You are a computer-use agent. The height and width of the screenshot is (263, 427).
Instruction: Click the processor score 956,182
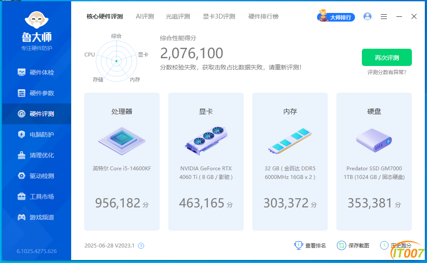coord(118,203)
